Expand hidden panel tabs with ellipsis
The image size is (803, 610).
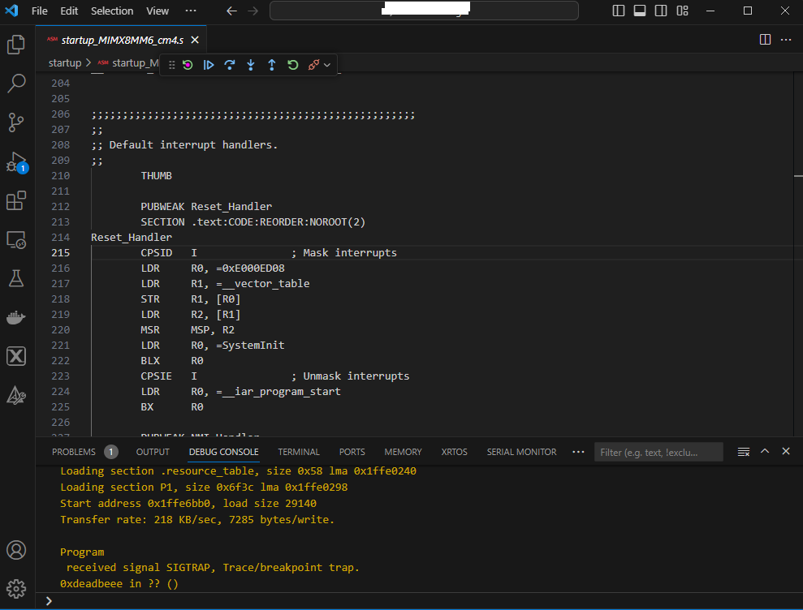point(578,452)
